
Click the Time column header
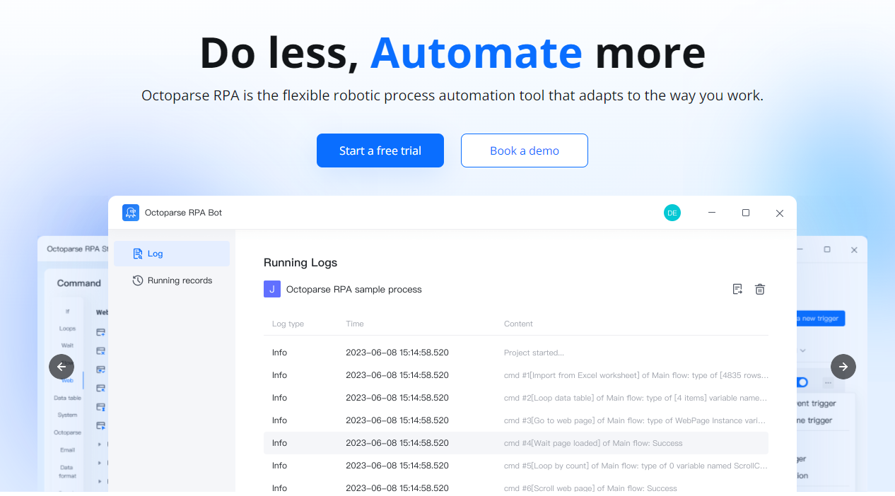tap(355, 324)
